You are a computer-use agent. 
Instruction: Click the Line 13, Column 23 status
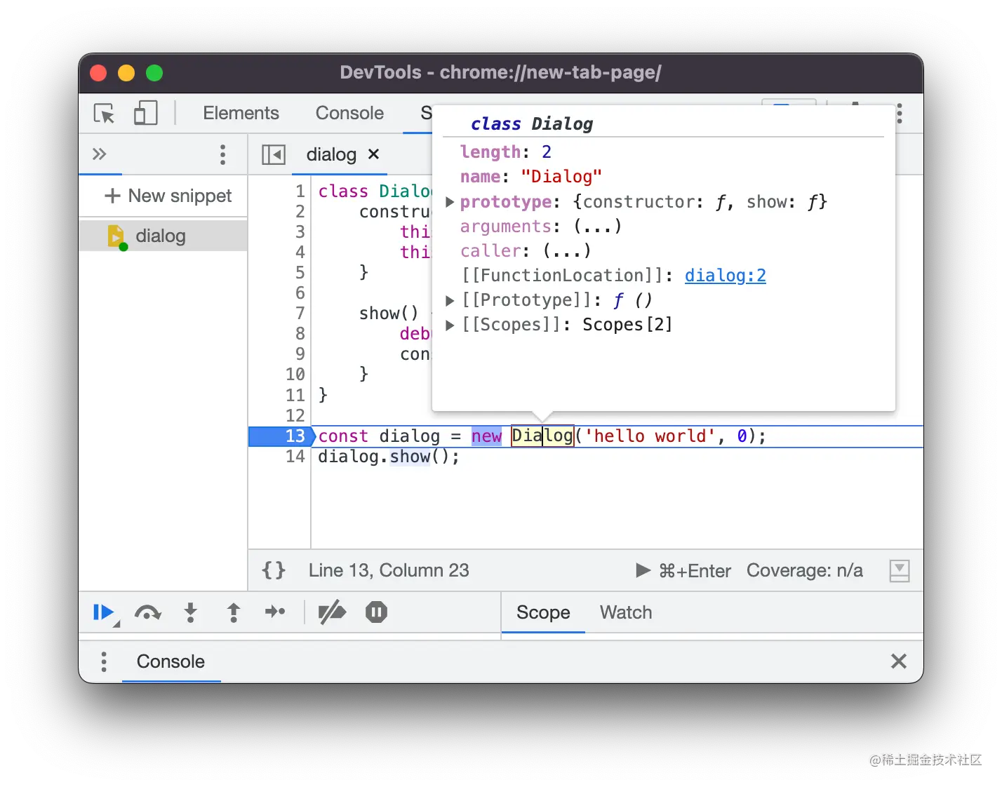(389, 570)
